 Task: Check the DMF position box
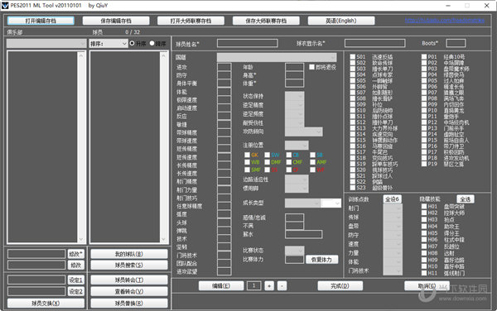click(x=268, y=162)
